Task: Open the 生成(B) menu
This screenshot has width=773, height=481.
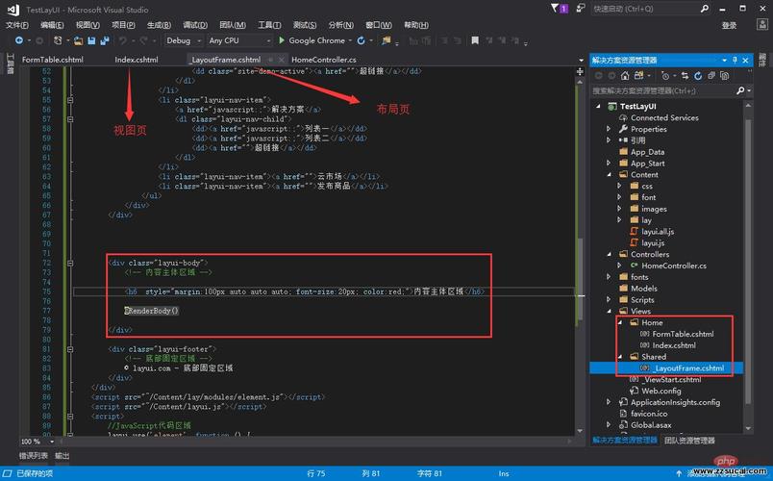Action: pyautogui.click(x=159, y=25)
